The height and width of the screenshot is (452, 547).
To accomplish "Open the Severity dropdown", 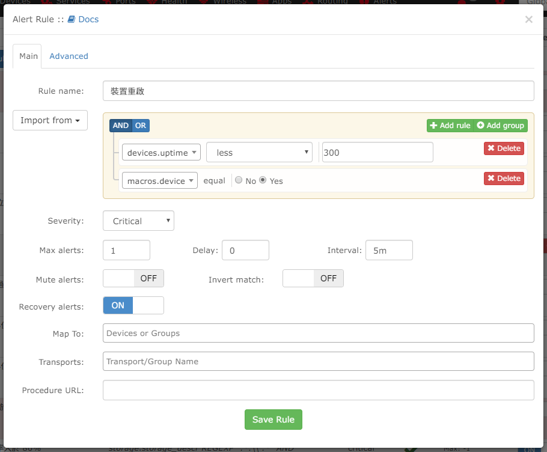I will pyautogui.click(x=138, y=221).
